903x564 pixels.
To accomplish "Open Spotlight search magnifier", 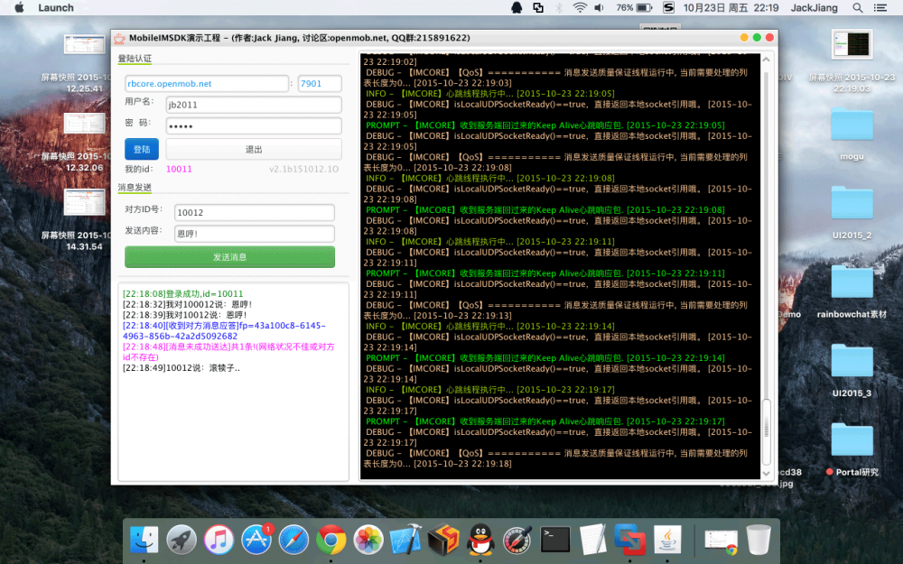I will (x=857, y=7).
